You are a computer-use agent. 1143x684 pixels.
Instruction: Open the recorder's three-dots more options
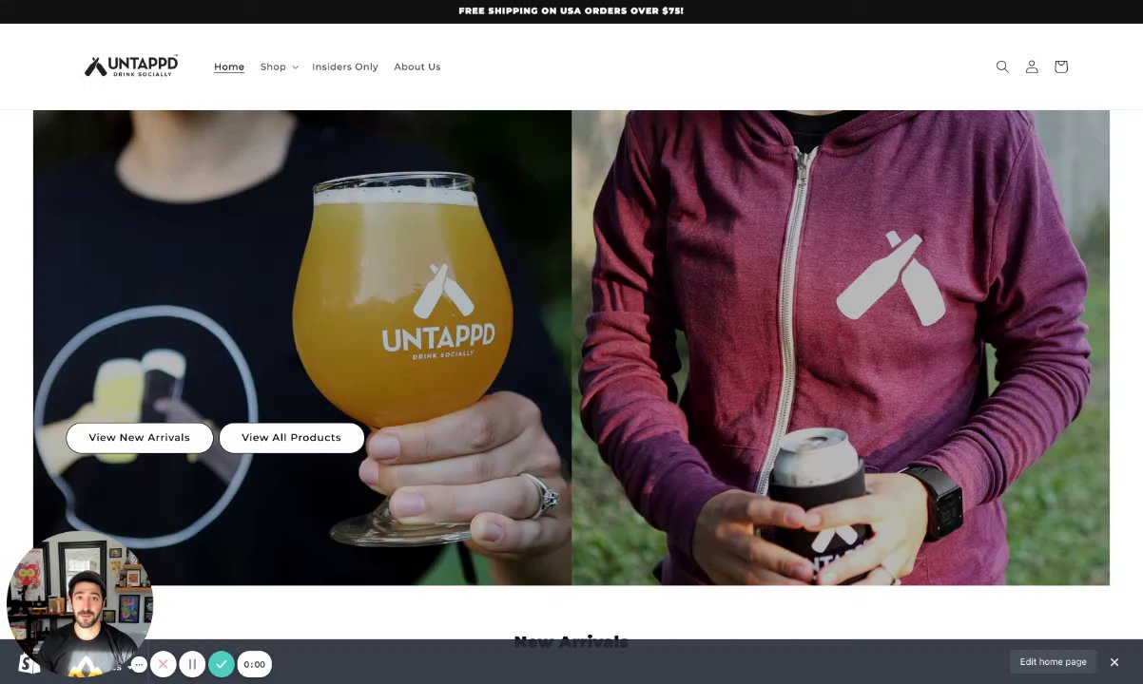pyautogui.click(x=139, y=664)
